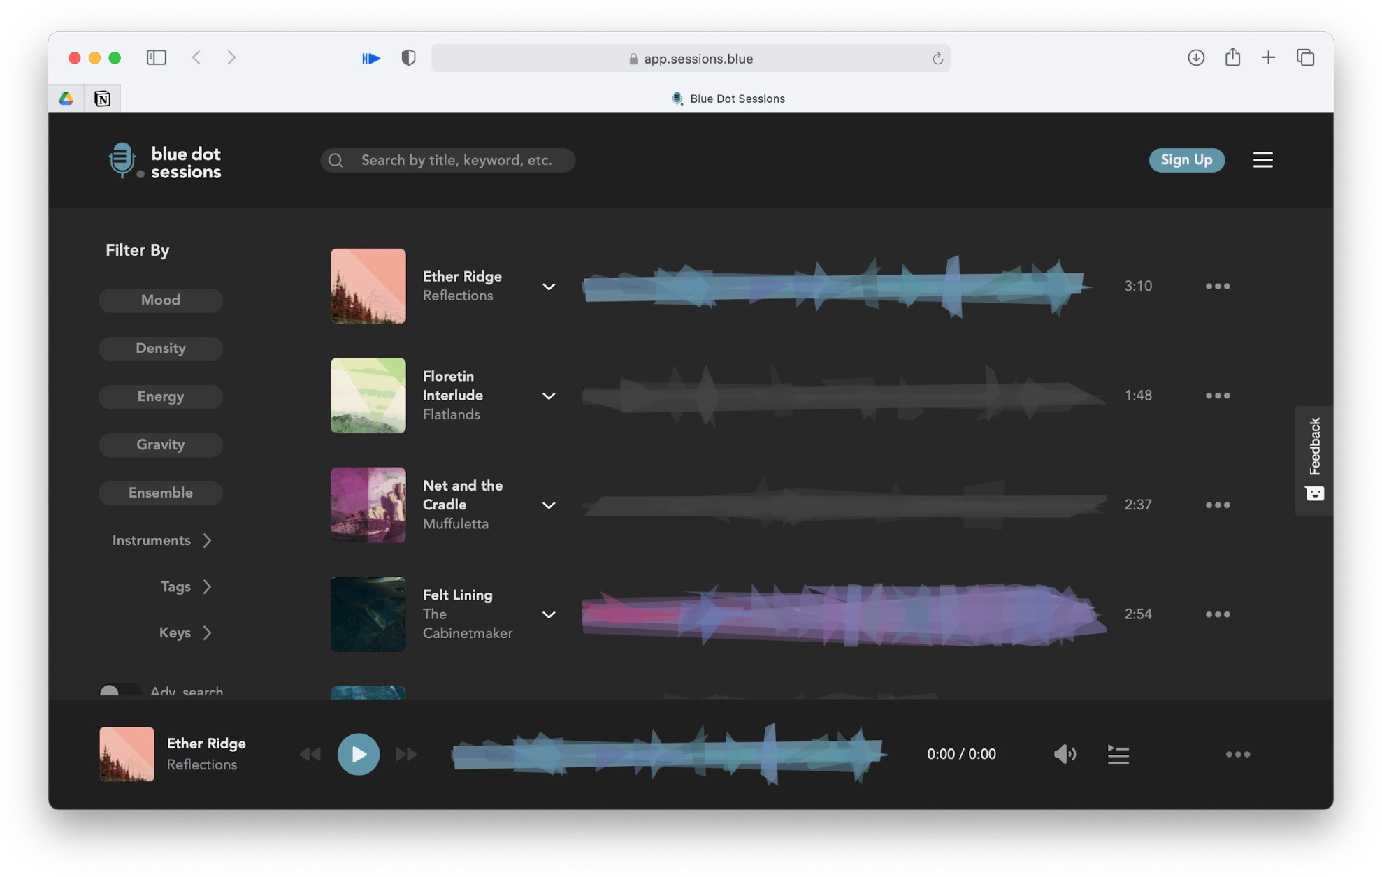Expand Floretin Interlude track details chevron
The height and width of the screenshot is (877, 1382).
549,396
